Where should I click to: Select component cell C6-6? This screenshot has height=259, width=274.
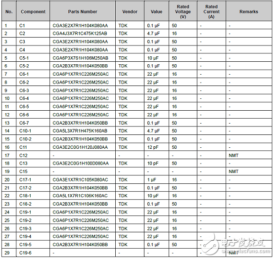pyautogui.click(x=33, y=115)
